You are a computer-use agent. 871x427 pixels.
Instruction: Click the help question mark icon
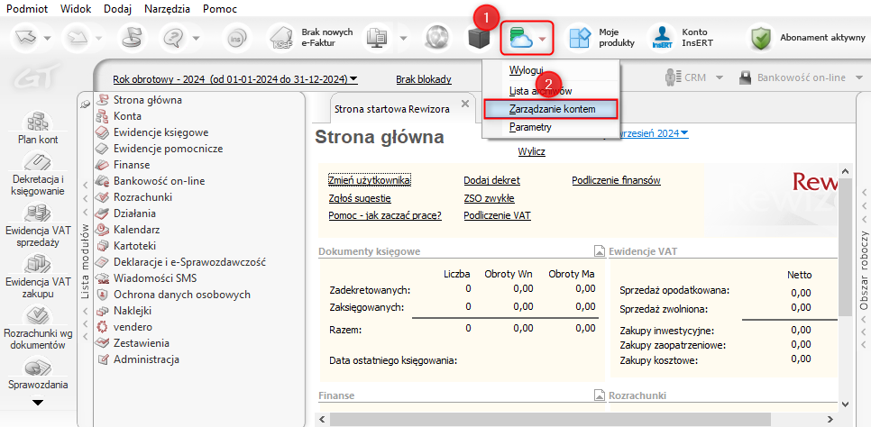pyautogui.click(x=173, y=39)
